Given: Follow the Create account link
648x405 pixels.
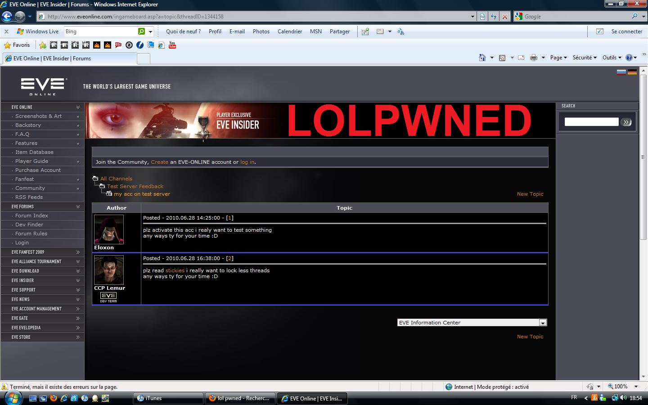Looking at the screenshot, I should (160, 162).
